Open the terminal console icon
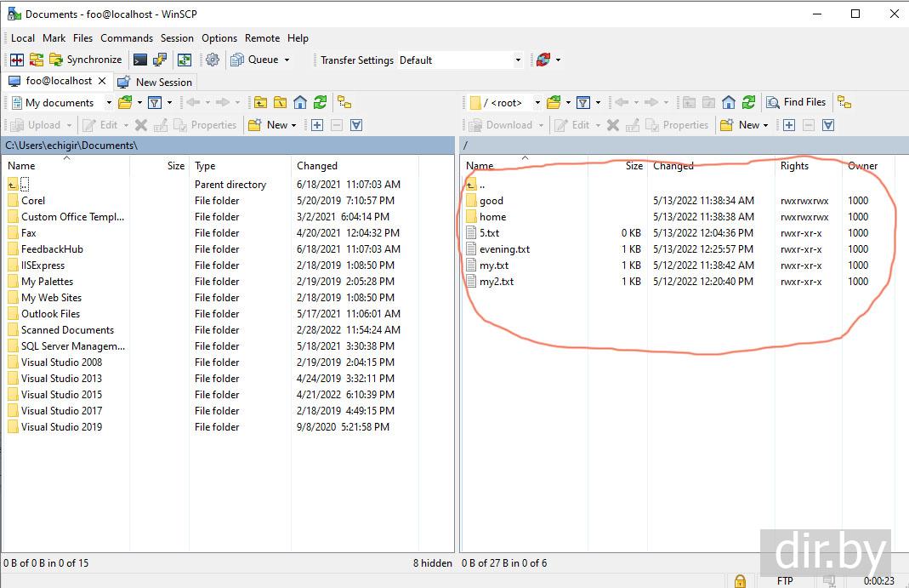Viewport: 909px width, 588px height. [140, 60]
